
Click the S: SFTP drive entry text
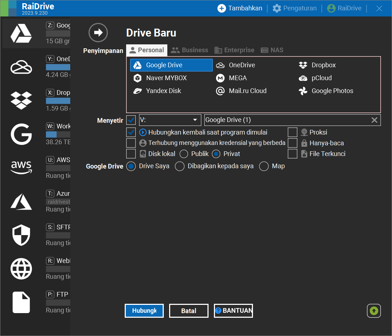(x=63, y=227)
